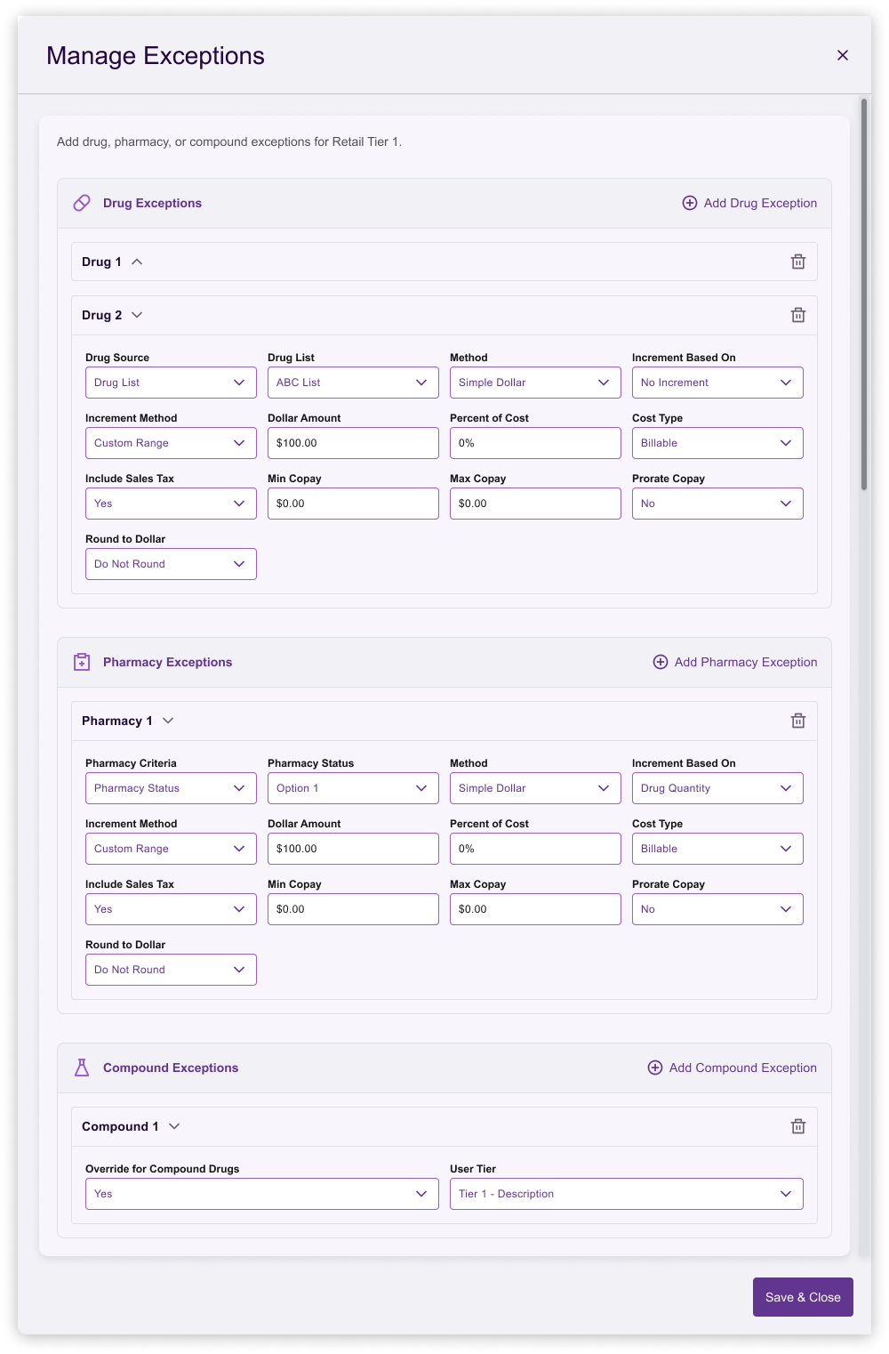Click Pharmacy 1 Max Copay field
Screen dimensions: 889x1354
(x=535, y=909)
